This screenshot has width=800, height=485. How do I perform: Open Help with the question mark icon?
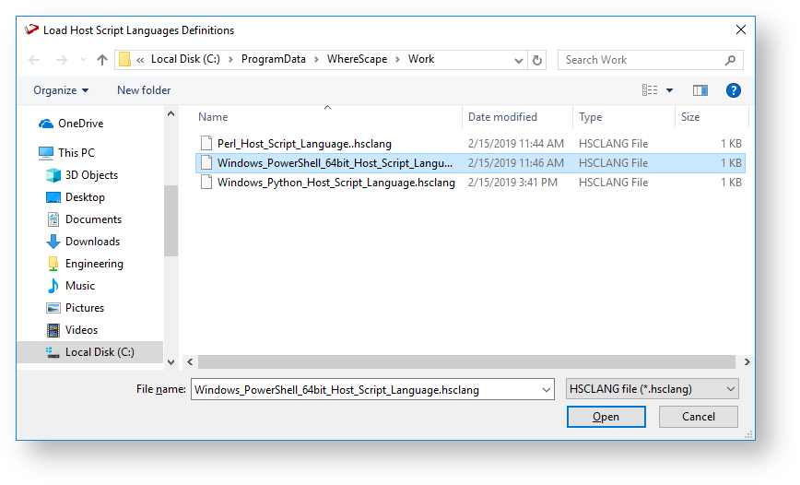(733, 90)
